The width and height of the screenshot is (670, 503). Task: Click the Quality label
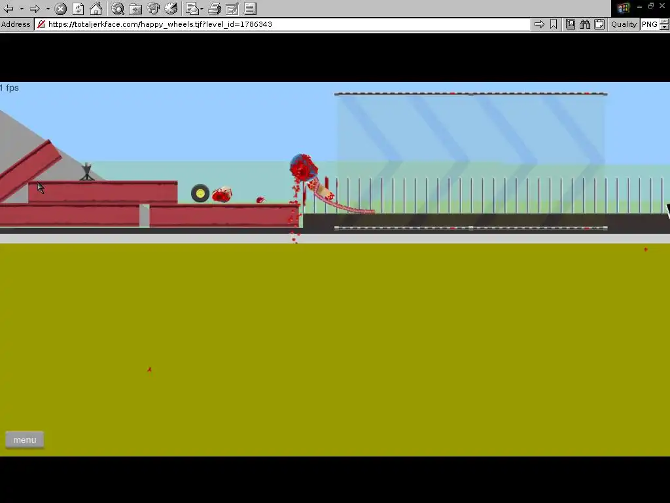coord(624,24)
